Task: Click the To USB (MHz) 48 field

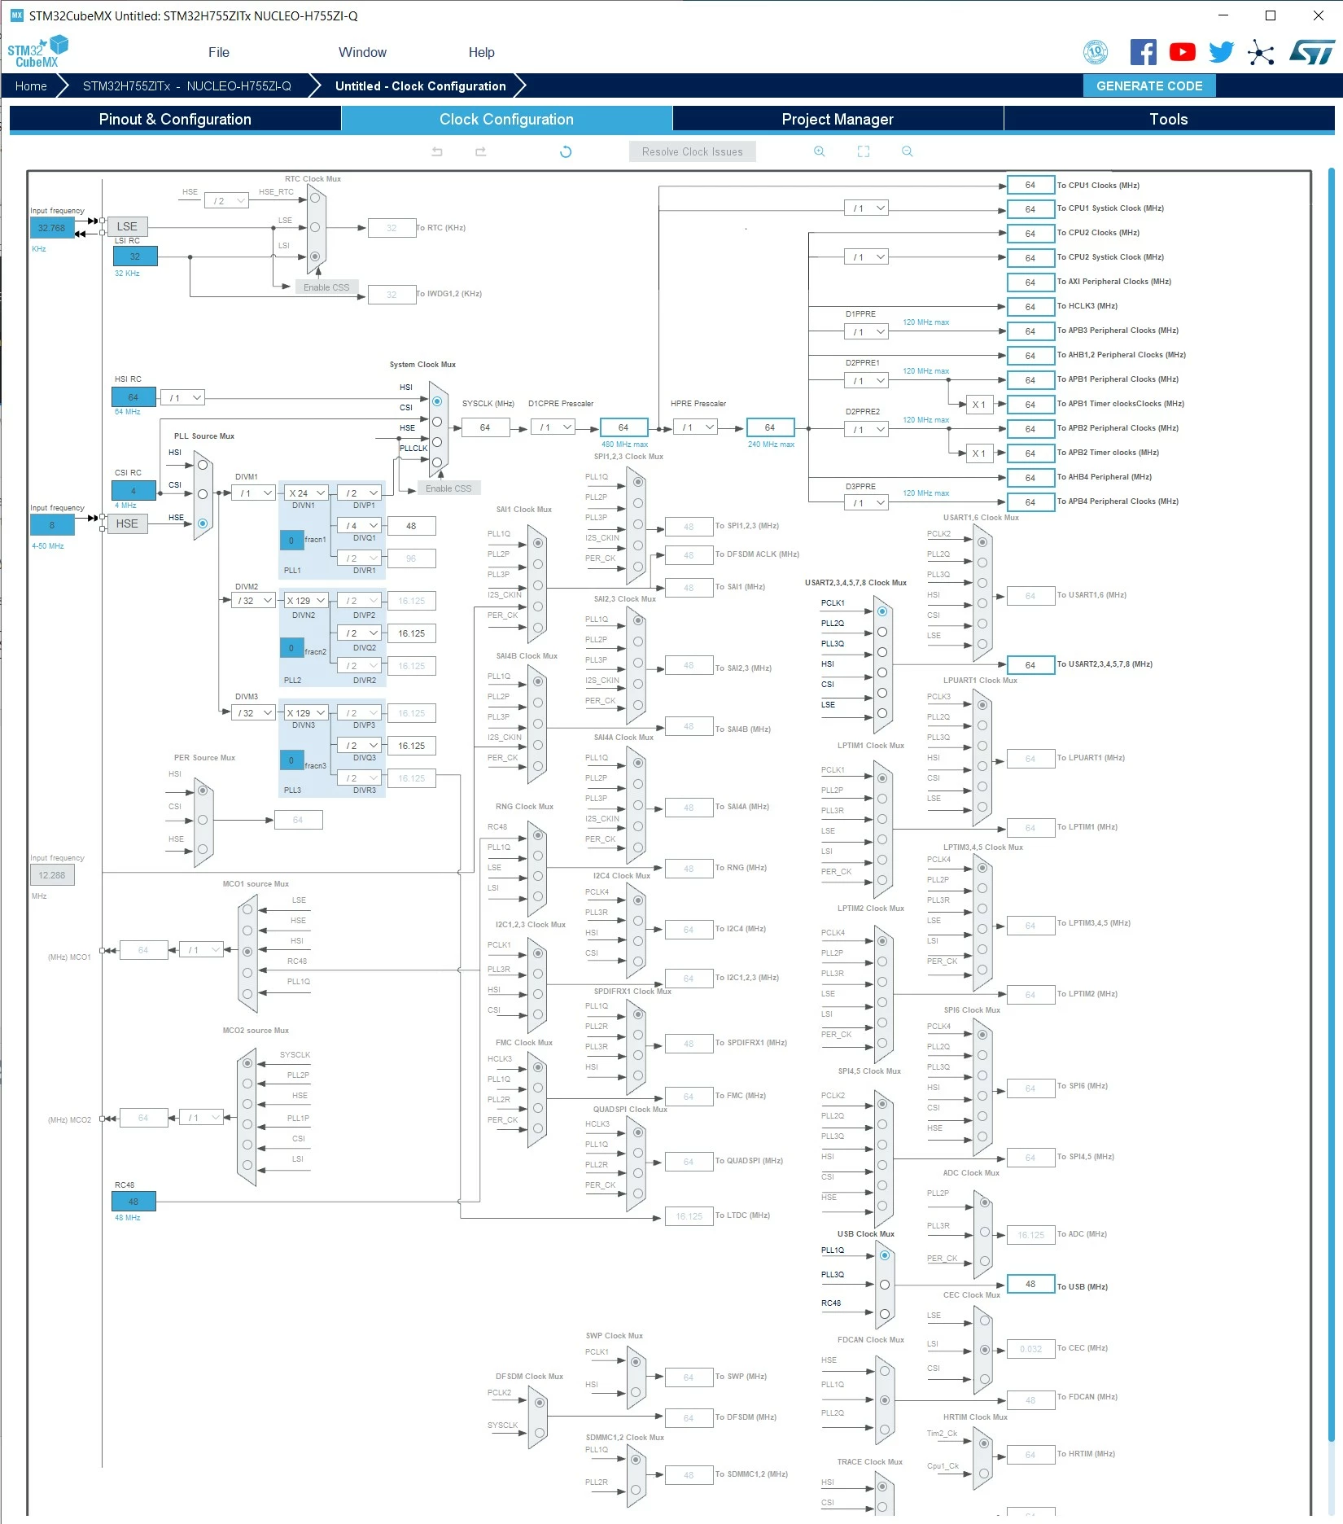Action: pyautogui.click(x=1030, y=1284)
